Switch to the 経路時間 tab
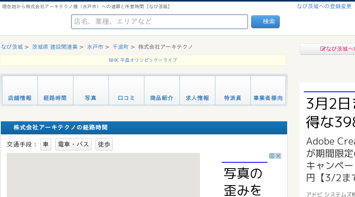 [x=56, y=91]
